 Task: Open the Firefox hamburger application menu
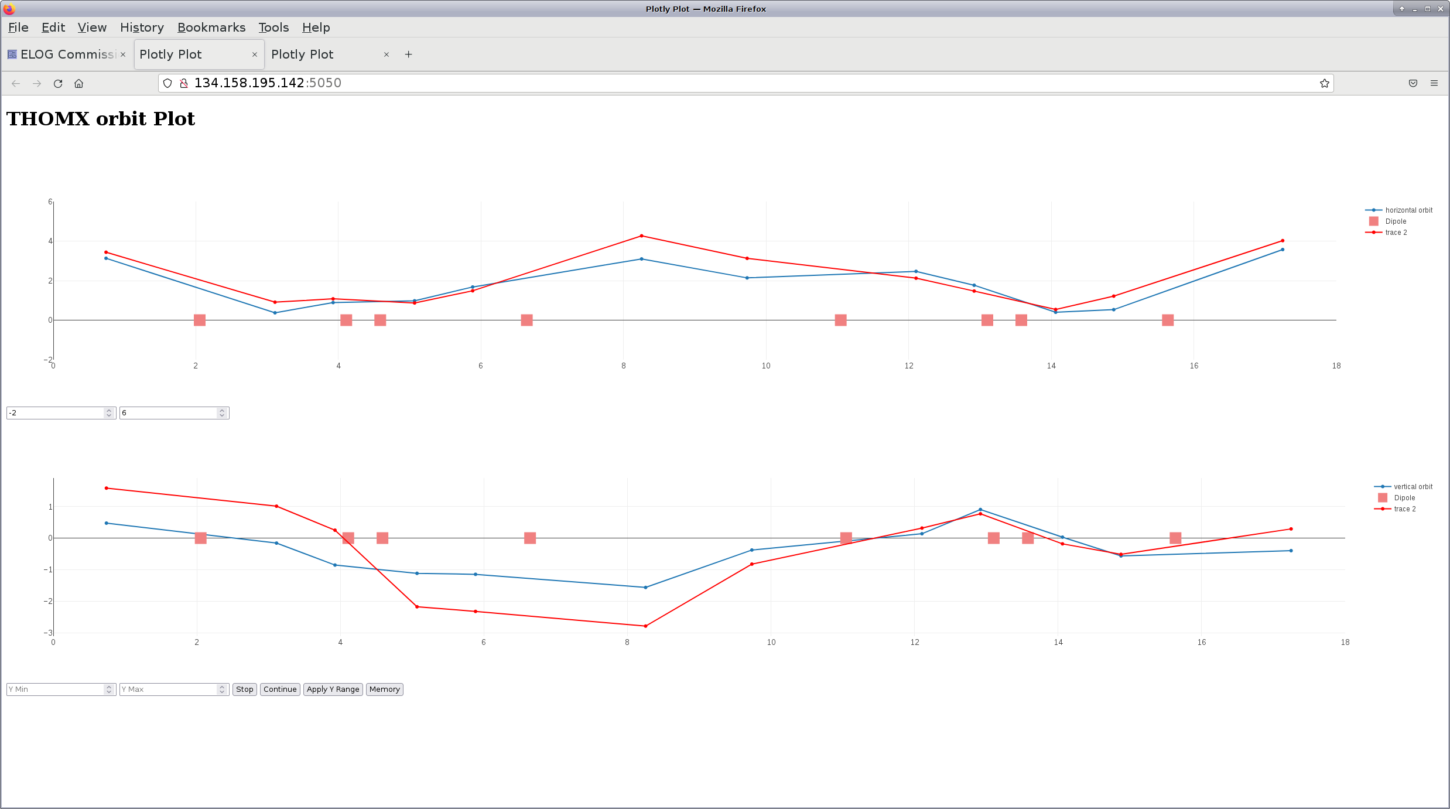(x=1434, y=84)
